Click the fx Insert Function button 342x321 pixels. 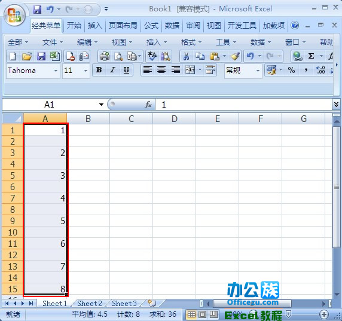pos(148,105)
